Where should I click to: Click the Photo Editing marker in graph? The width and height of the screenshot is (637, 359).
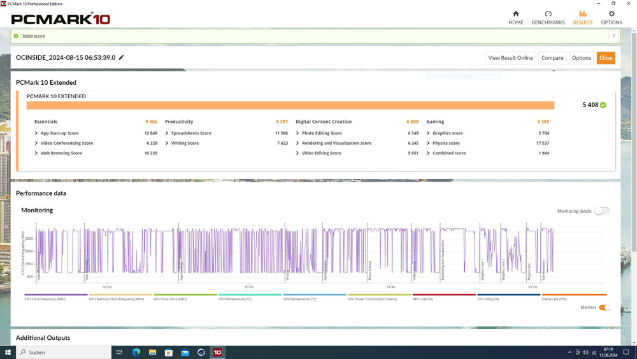pyautogui.click(x=369, y=270)
